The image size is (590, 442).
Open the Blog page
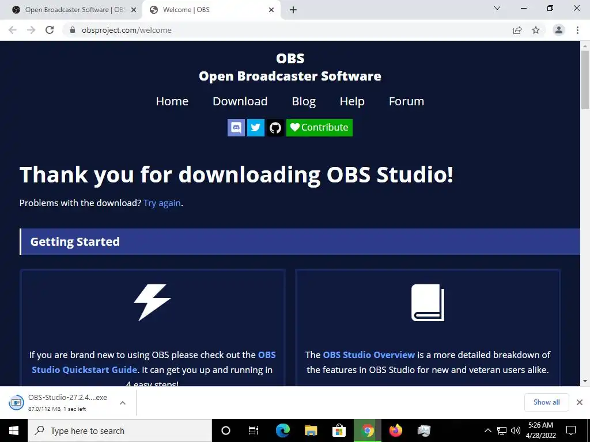(304, 101)
